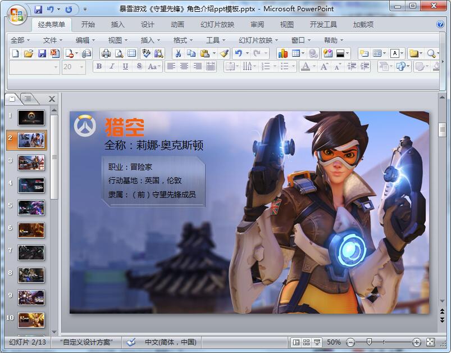451x353 pixels.
Task: Switch to Slide Sorter view
Action: [x=306, y=342]
